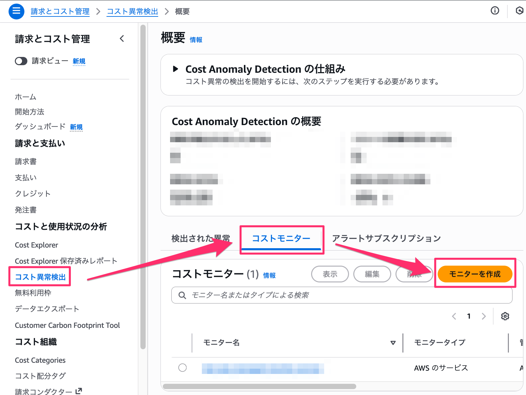Open ホーム in side navigation
This screenshot has height=395, width=526.
point(26,97)
